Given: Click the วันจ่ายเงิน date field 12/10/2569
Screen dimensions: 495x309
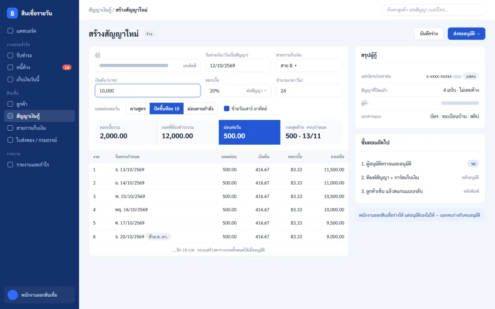Looking at the screenshot, I should pos(238,66).
